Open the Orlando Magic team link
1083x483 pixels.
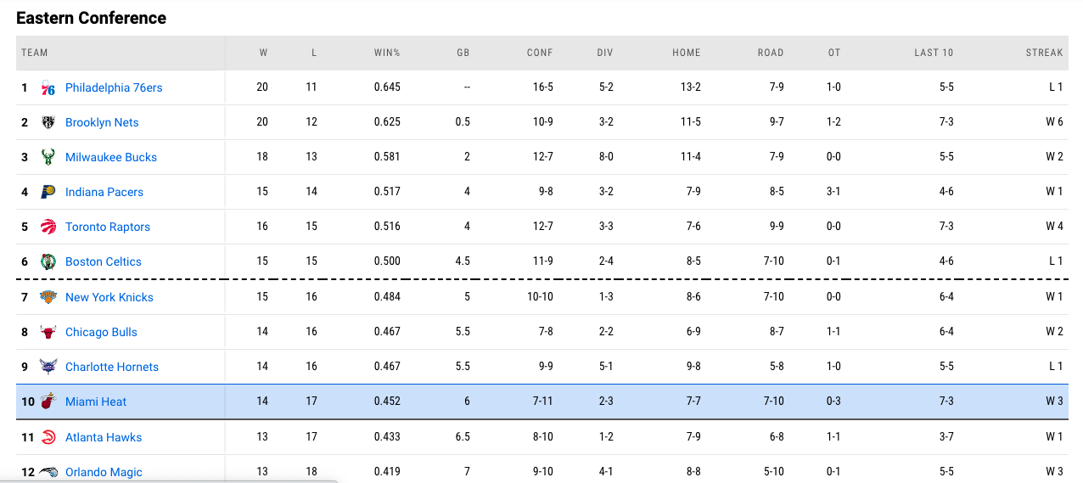104,472
